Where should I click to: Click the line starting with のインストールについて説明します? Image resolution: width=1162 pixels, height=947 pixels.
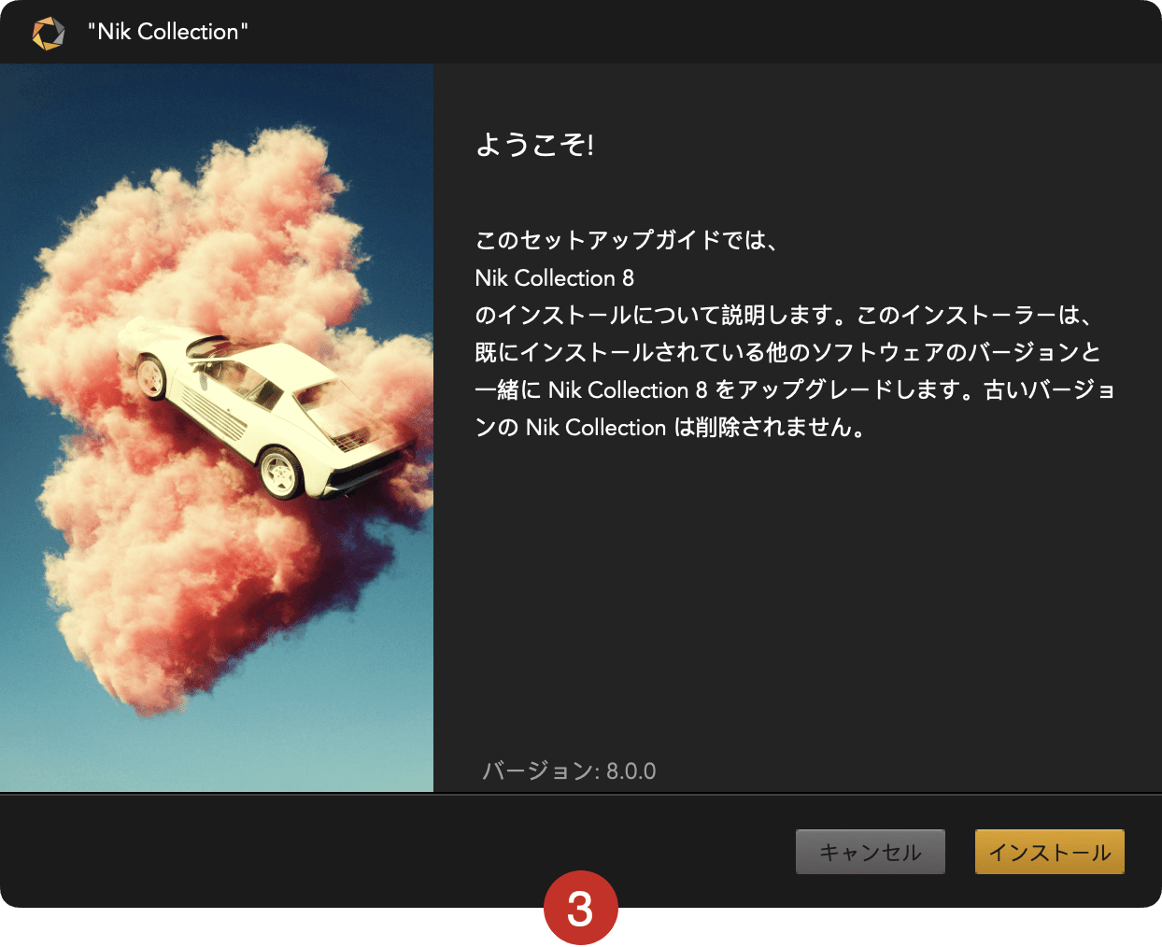tap(783, 315)
